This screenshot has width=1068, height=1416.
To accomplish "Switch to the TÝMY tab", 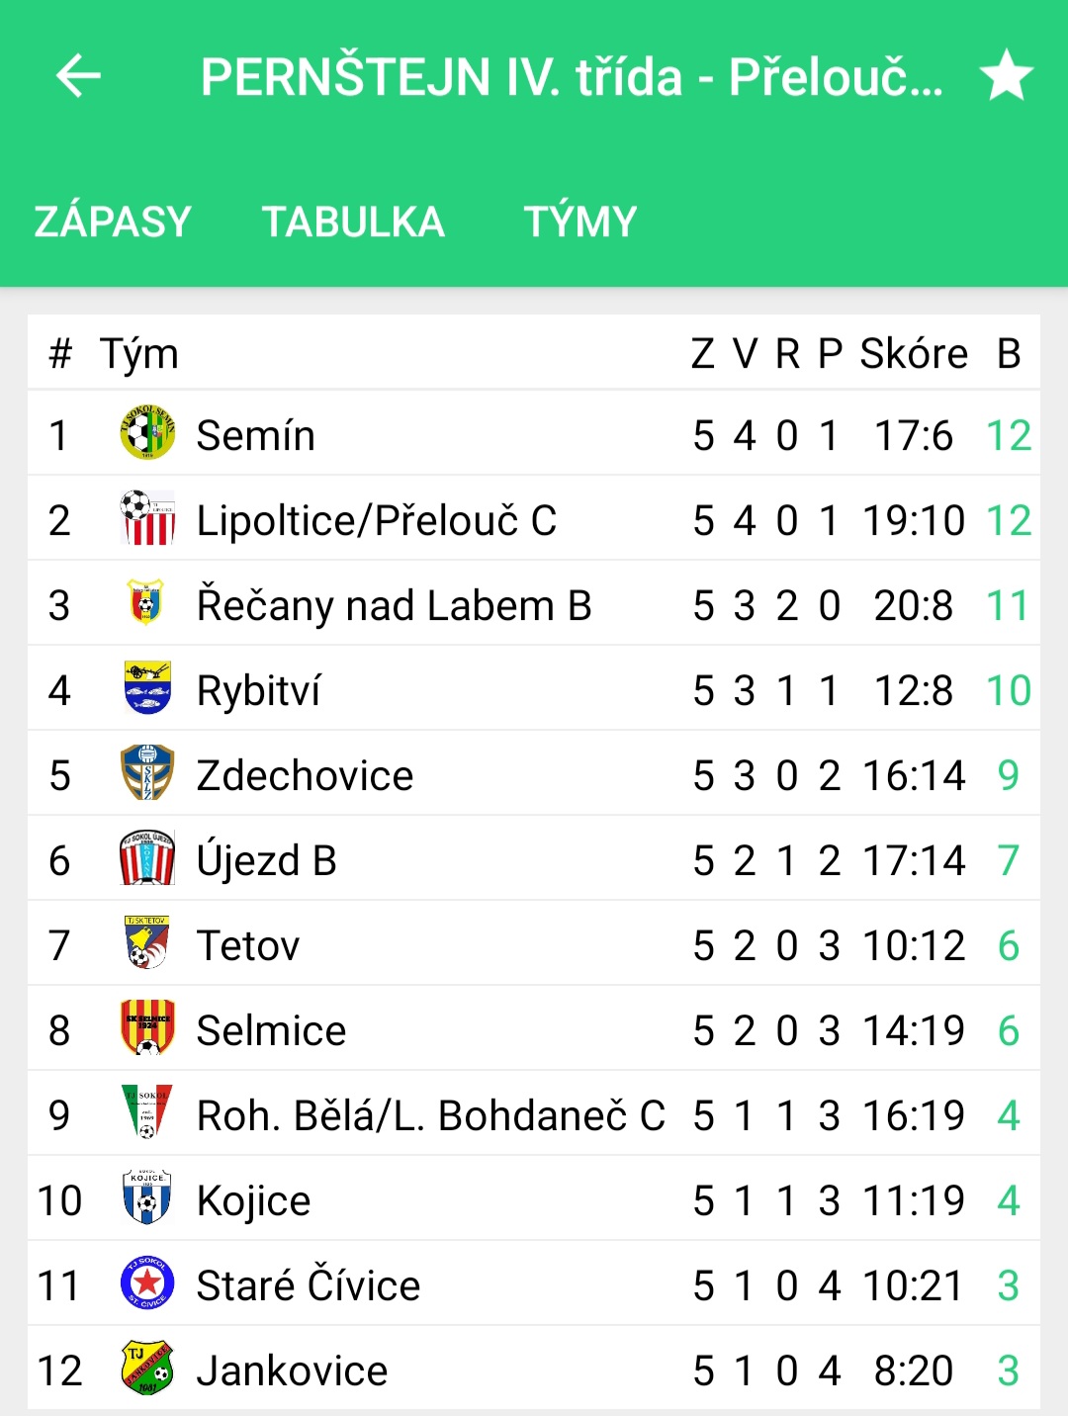I will point(580,221).
